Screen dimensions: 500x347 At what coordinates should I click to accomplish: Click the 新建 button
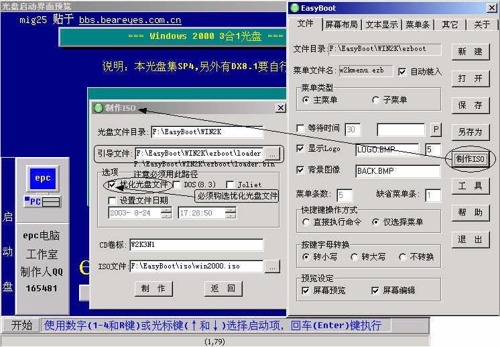pyautogui.click(x=470, y=52)
